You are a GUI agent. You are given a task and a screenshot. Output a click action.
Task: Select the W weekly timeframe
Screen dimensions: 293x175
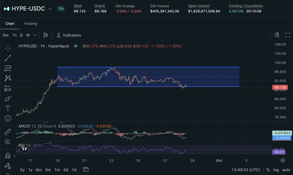coord(28,35)
